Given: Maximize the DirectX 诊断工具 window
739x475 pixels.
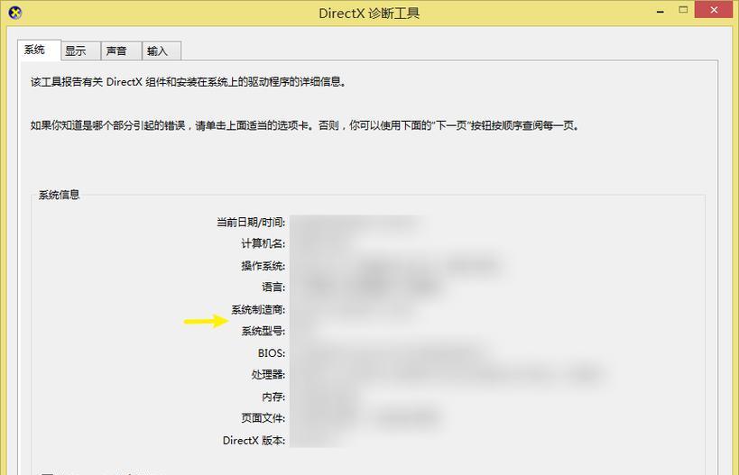Looking at the screenshot, I should [683, 10].
